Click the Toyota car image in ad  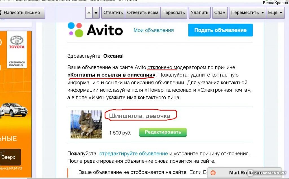tap(14, 110)
